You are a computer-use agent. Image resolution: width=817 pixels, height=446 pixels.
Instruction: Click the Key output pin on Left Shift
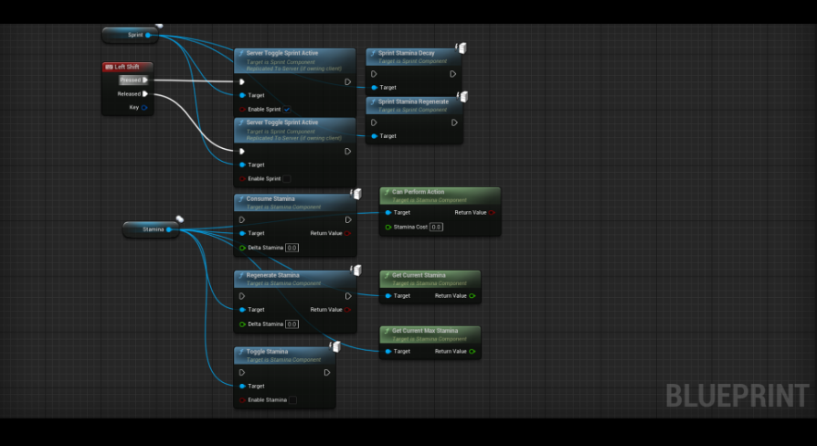(144, 107)
